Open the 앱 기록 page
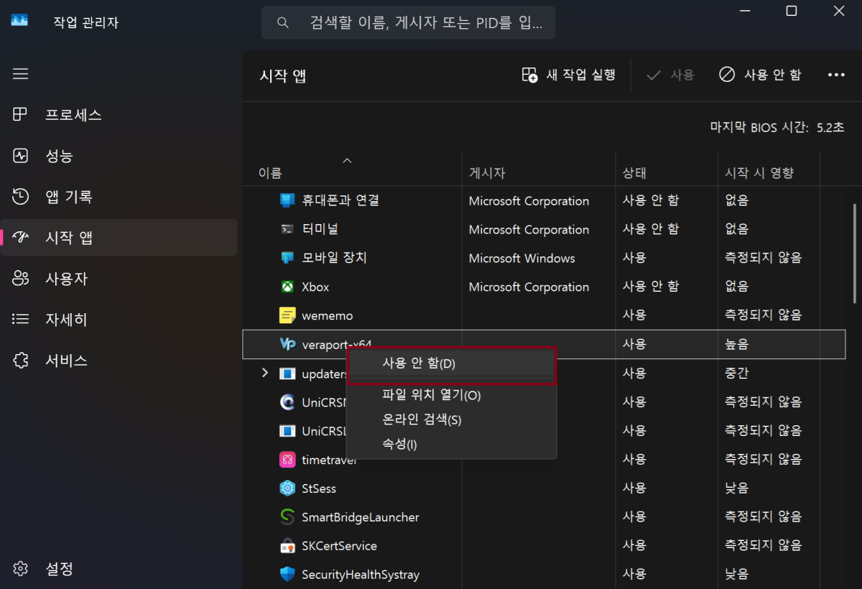The image size is (862, 589). [x=119, y=197]
